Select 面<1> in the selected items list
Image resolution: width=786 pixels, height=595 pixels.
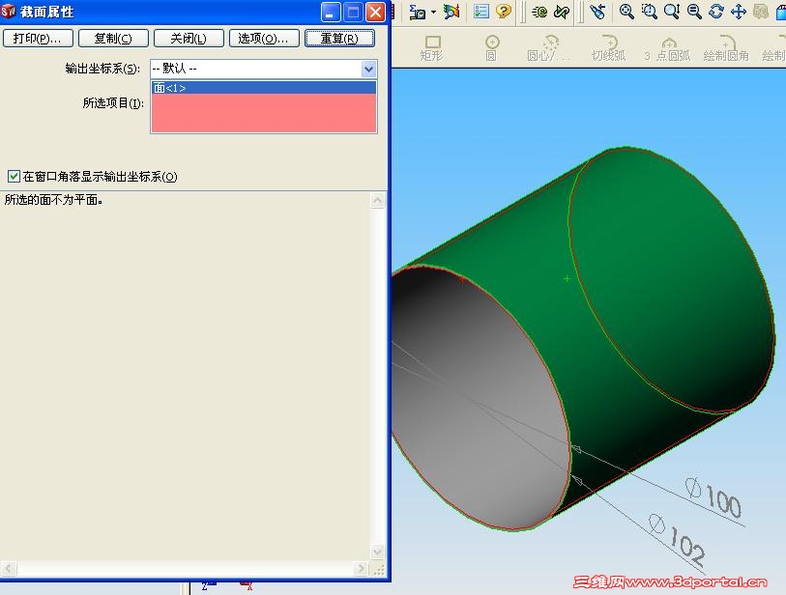click(264, 88)
